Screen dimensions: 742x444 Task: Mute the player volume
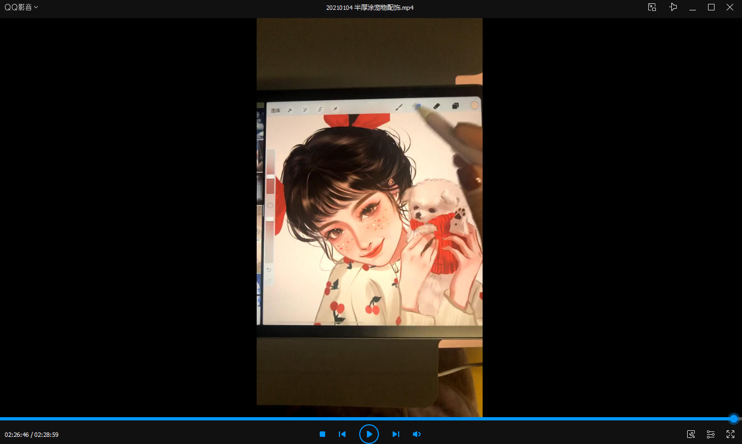pos(417,434)
